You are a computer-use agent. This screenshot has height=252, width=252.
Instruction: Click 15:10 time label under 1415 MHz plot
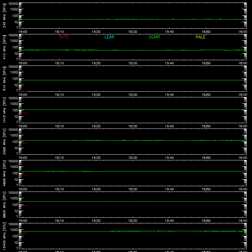(x=59, y=126)
